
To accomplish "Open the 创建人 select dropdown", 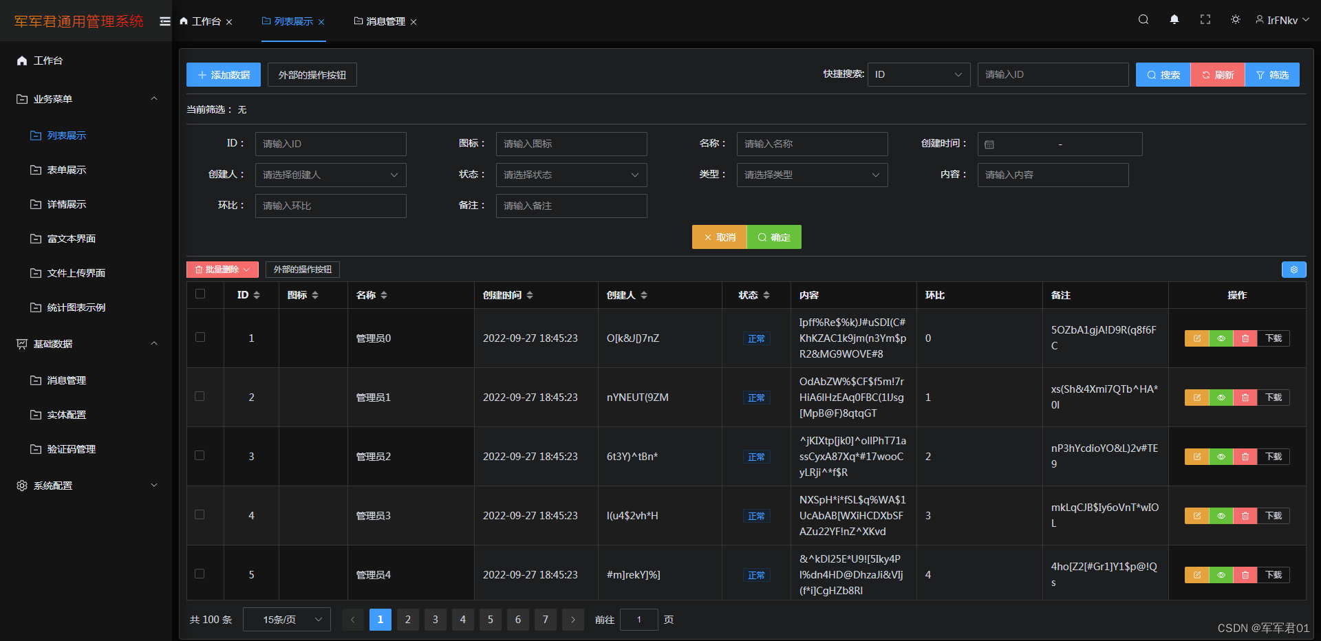I will click(x=330, y=175).
